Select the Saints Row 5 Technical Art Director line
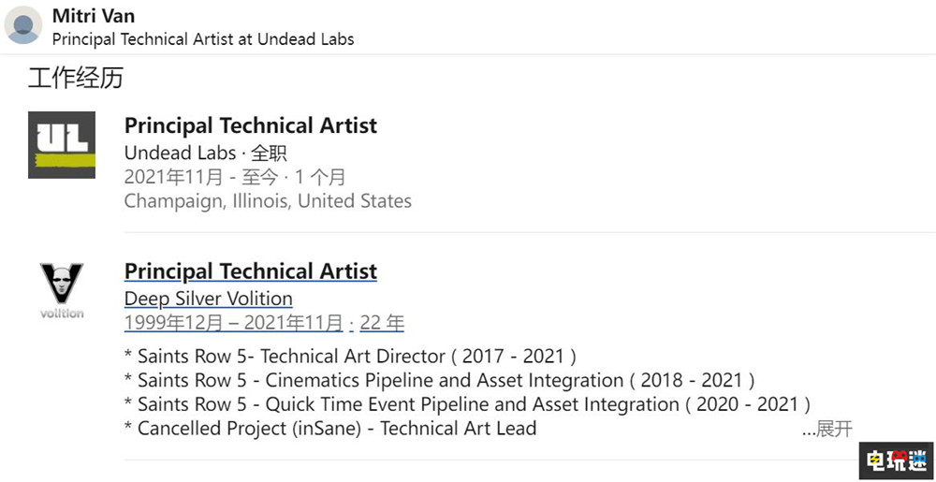 [x=349, y=357]
